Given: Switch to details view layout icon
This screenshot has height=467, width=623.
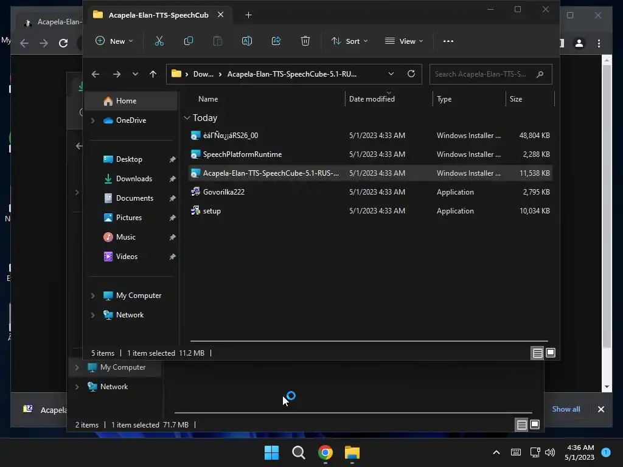Looking at the screenshot, I should coord(537,353).
